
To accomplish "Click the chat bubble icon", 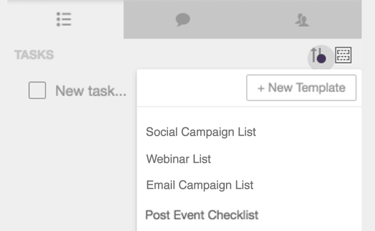I will [183, 19].
